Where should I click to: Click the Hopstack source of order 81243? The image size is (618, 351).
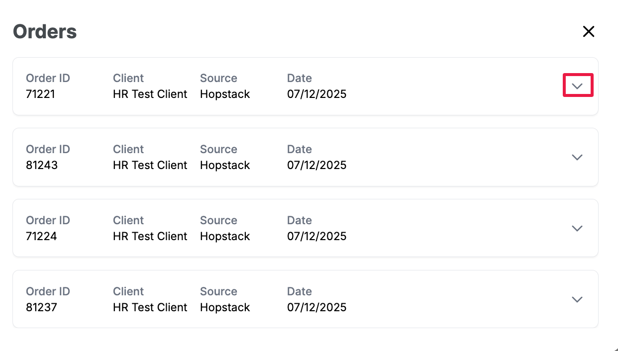tap(225, 165)
